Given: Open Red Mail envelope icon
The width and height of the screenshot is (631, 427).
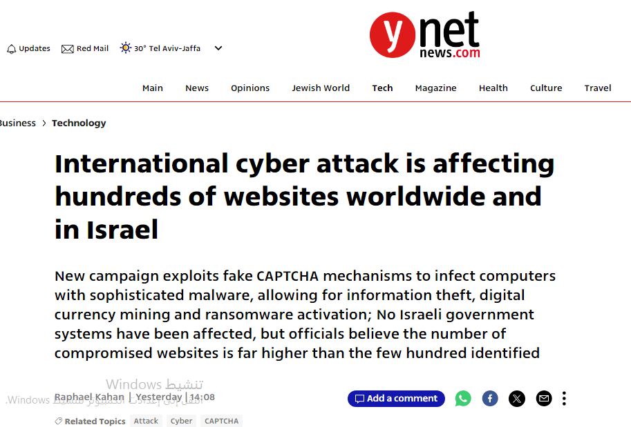Looking at the screenshot, I should click(67, 49).
